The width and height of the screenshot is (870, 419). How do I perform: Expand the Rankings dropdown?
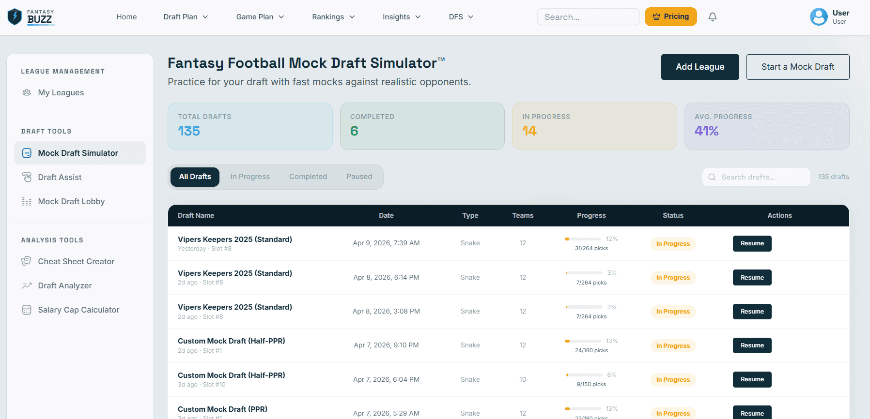pos(333,17)
